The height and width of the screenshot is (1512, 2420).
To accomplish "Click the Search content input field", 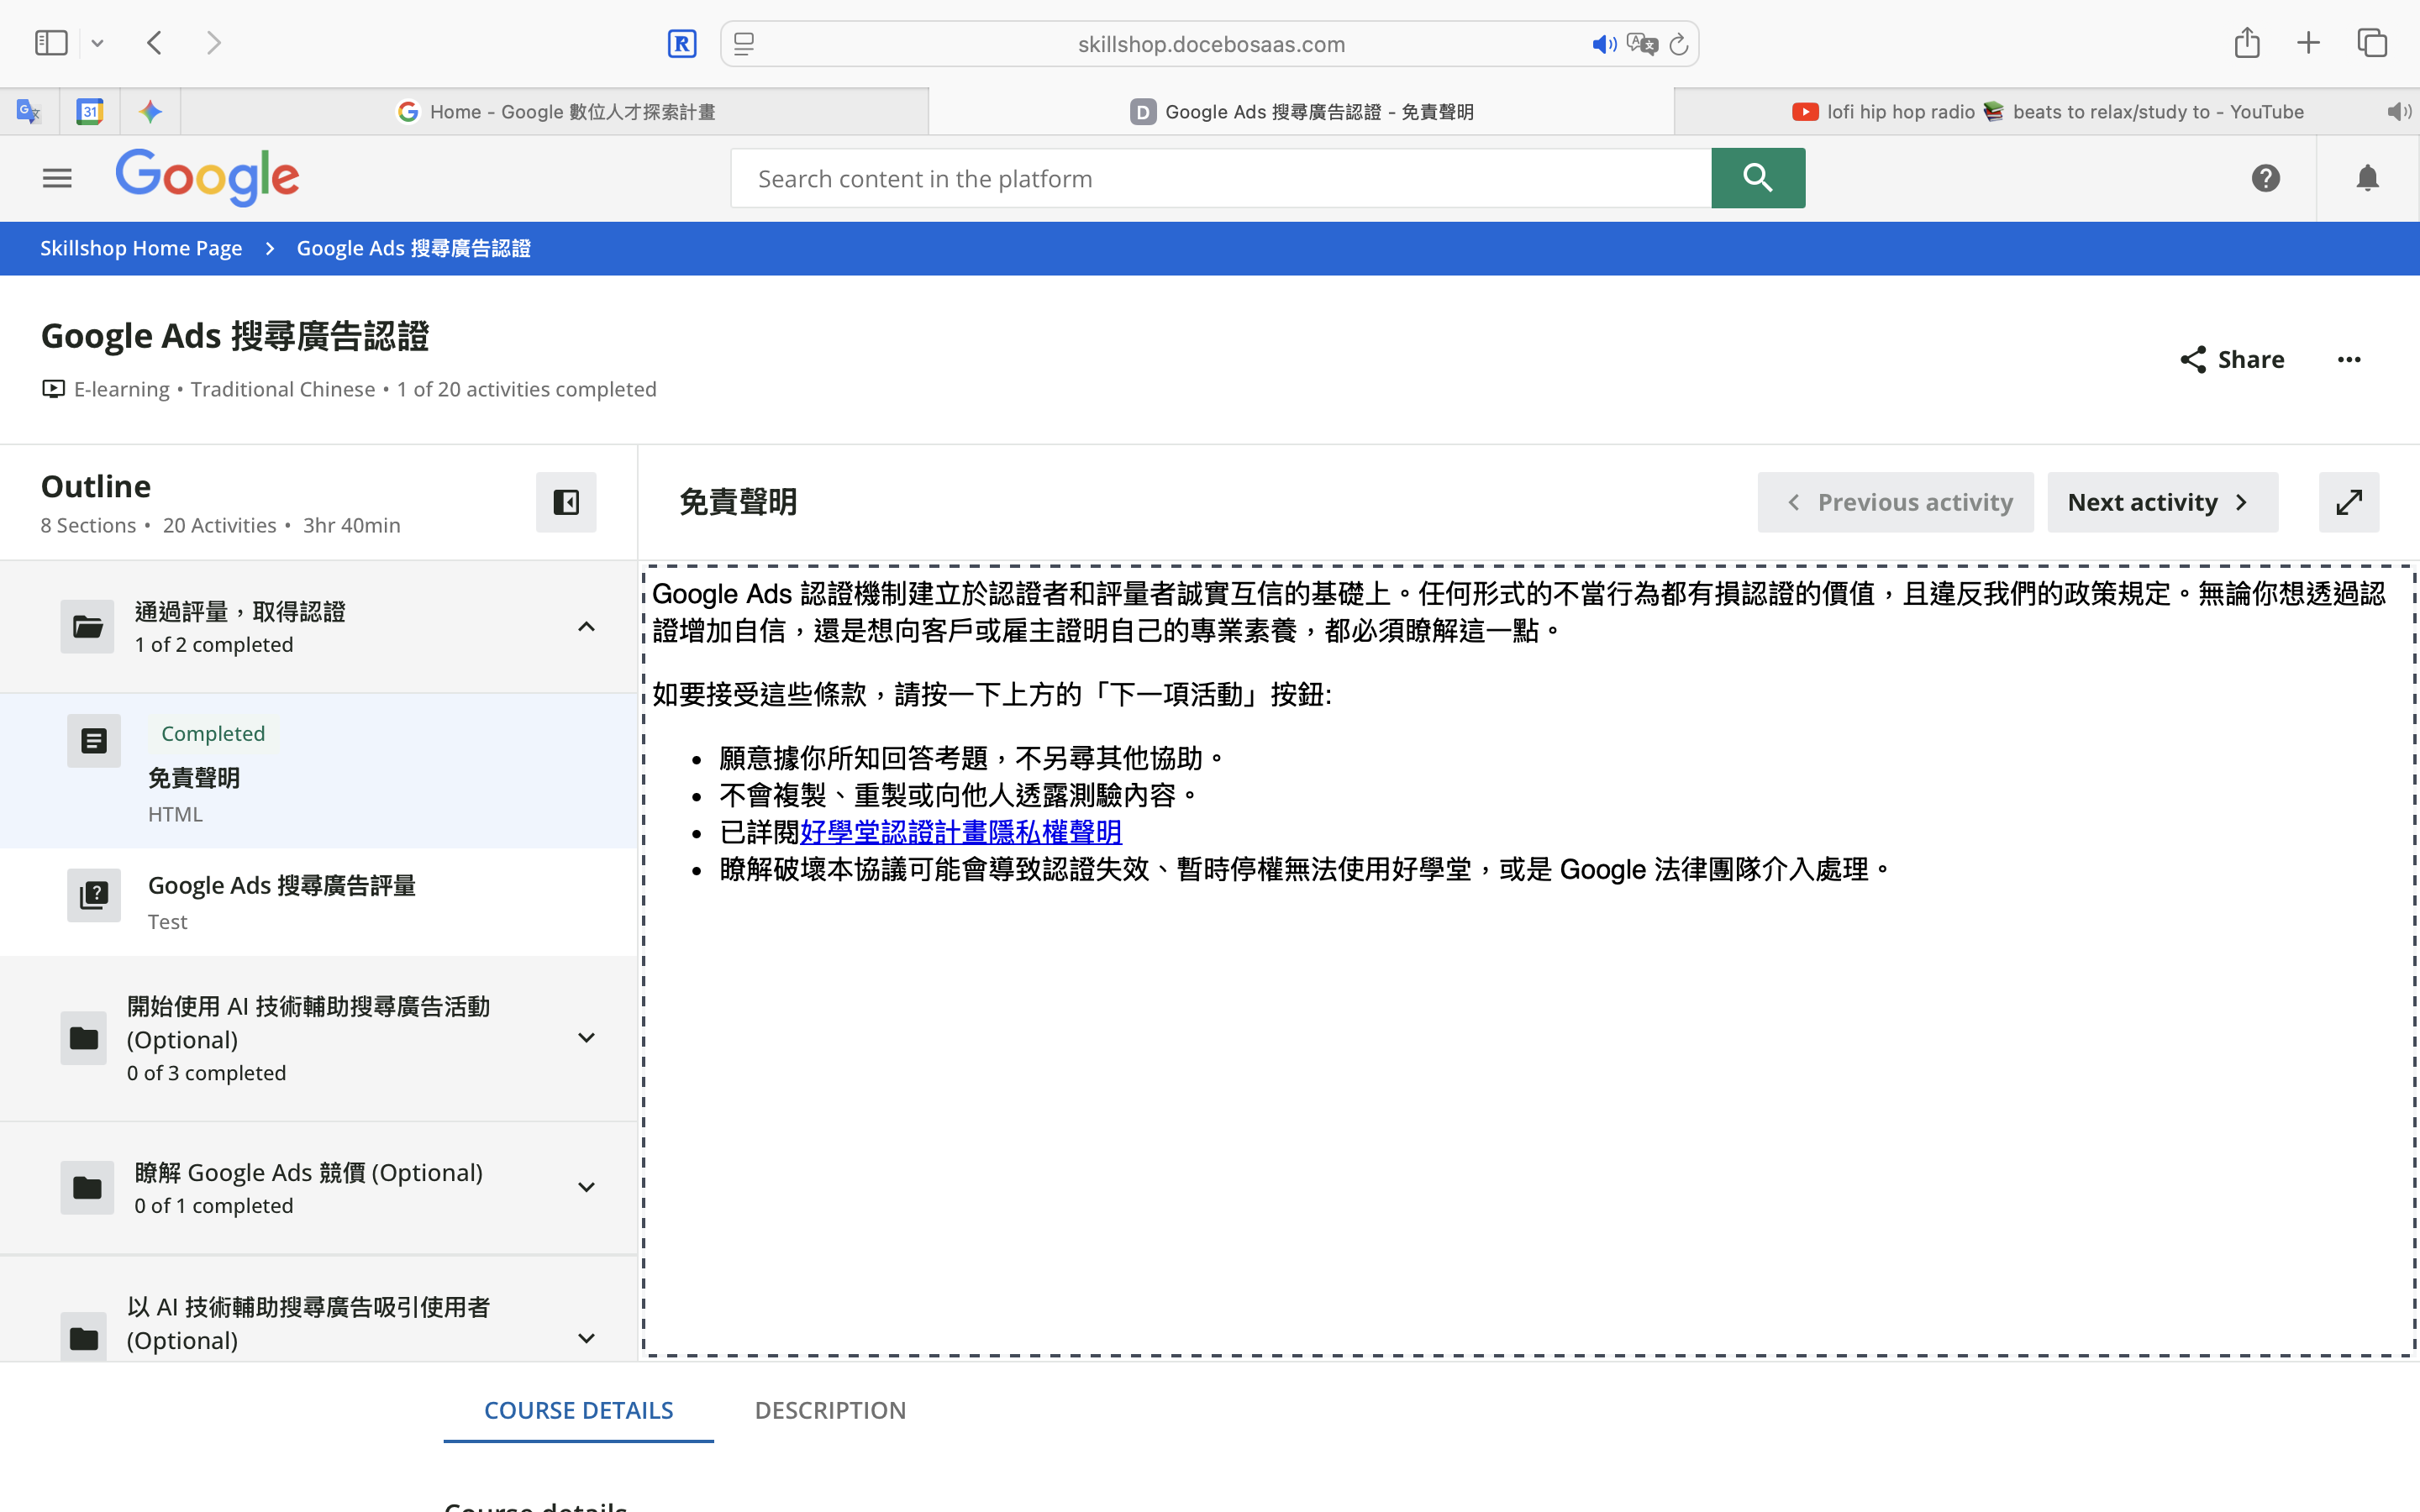I will (x=1220, y=179).
